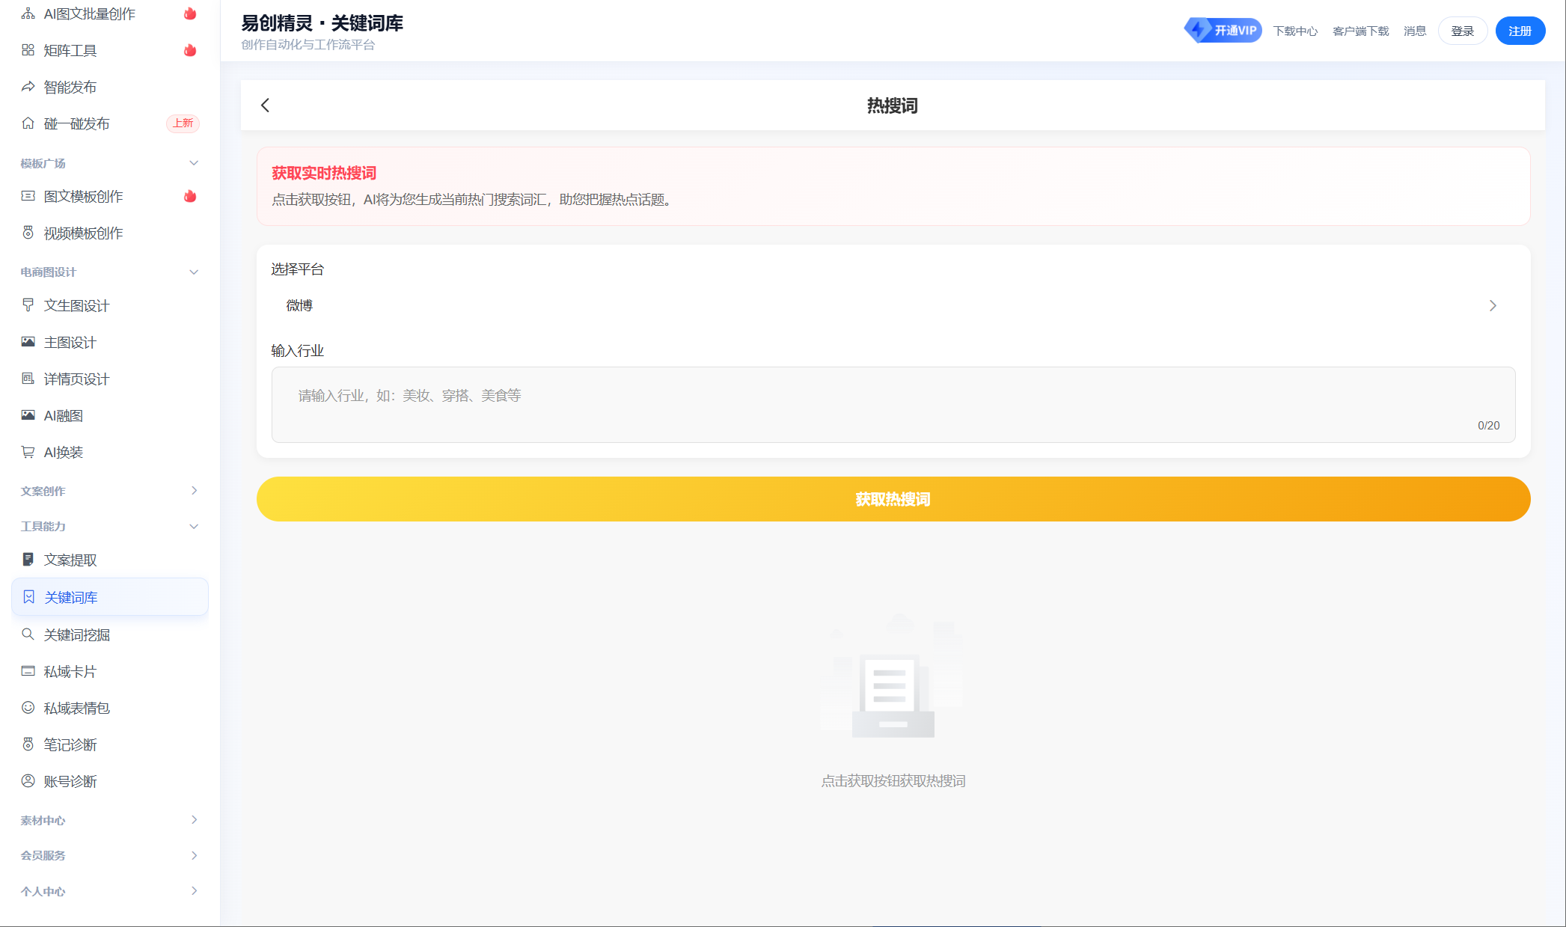This screenshot has width=1566, height=927.
Task: Click the 私域卡片 card icon
Action: 28,671
